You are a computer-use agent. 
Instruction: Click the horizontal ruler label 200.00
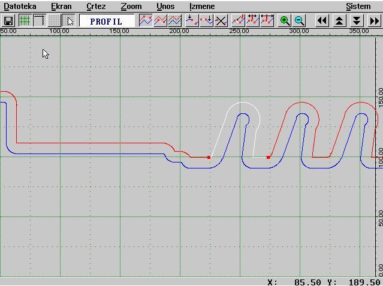coord(180,31)
